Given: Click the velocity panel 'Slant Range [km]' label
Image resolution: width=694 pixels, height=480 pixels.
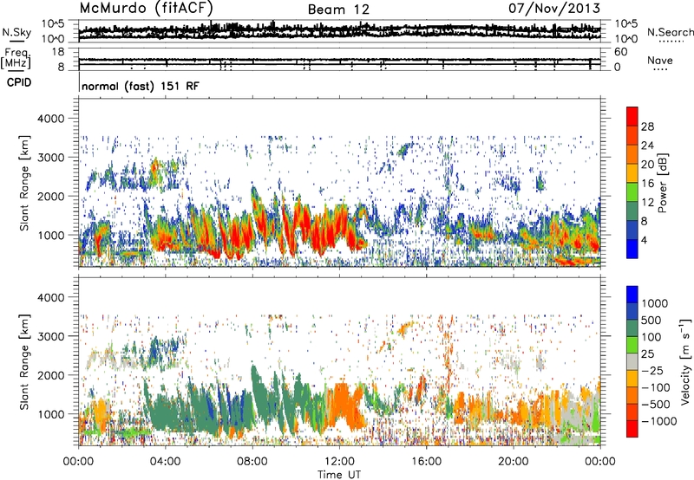Looking at the screenshot, I should pyautogui.click(x=24, y=361).
